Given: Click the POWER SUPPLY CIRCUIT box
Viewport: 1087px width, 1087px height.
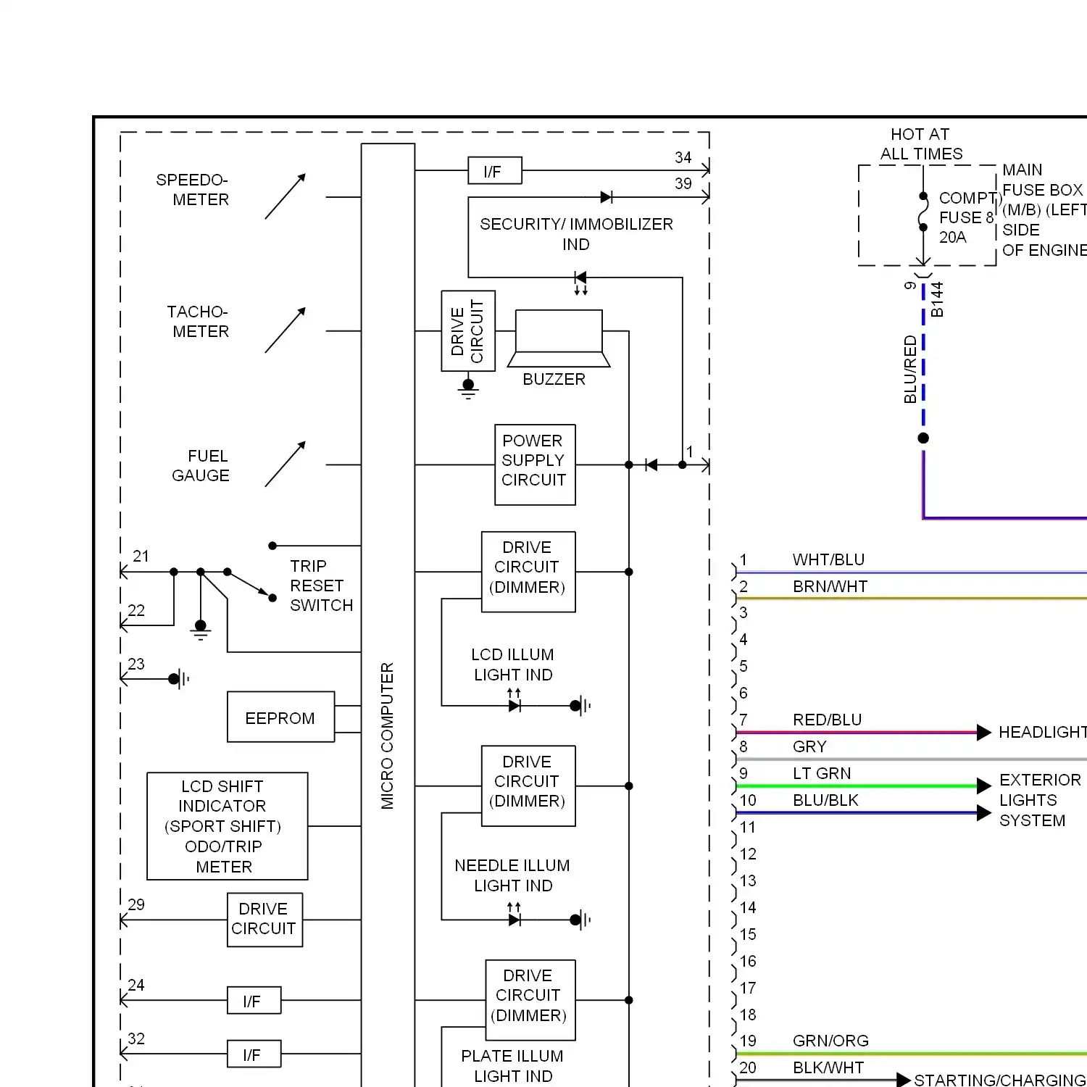Looking at the screenshot, I should (535, 465).
